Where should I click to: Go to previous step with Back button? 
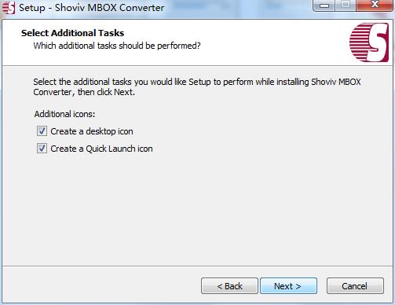coord(229,286)
